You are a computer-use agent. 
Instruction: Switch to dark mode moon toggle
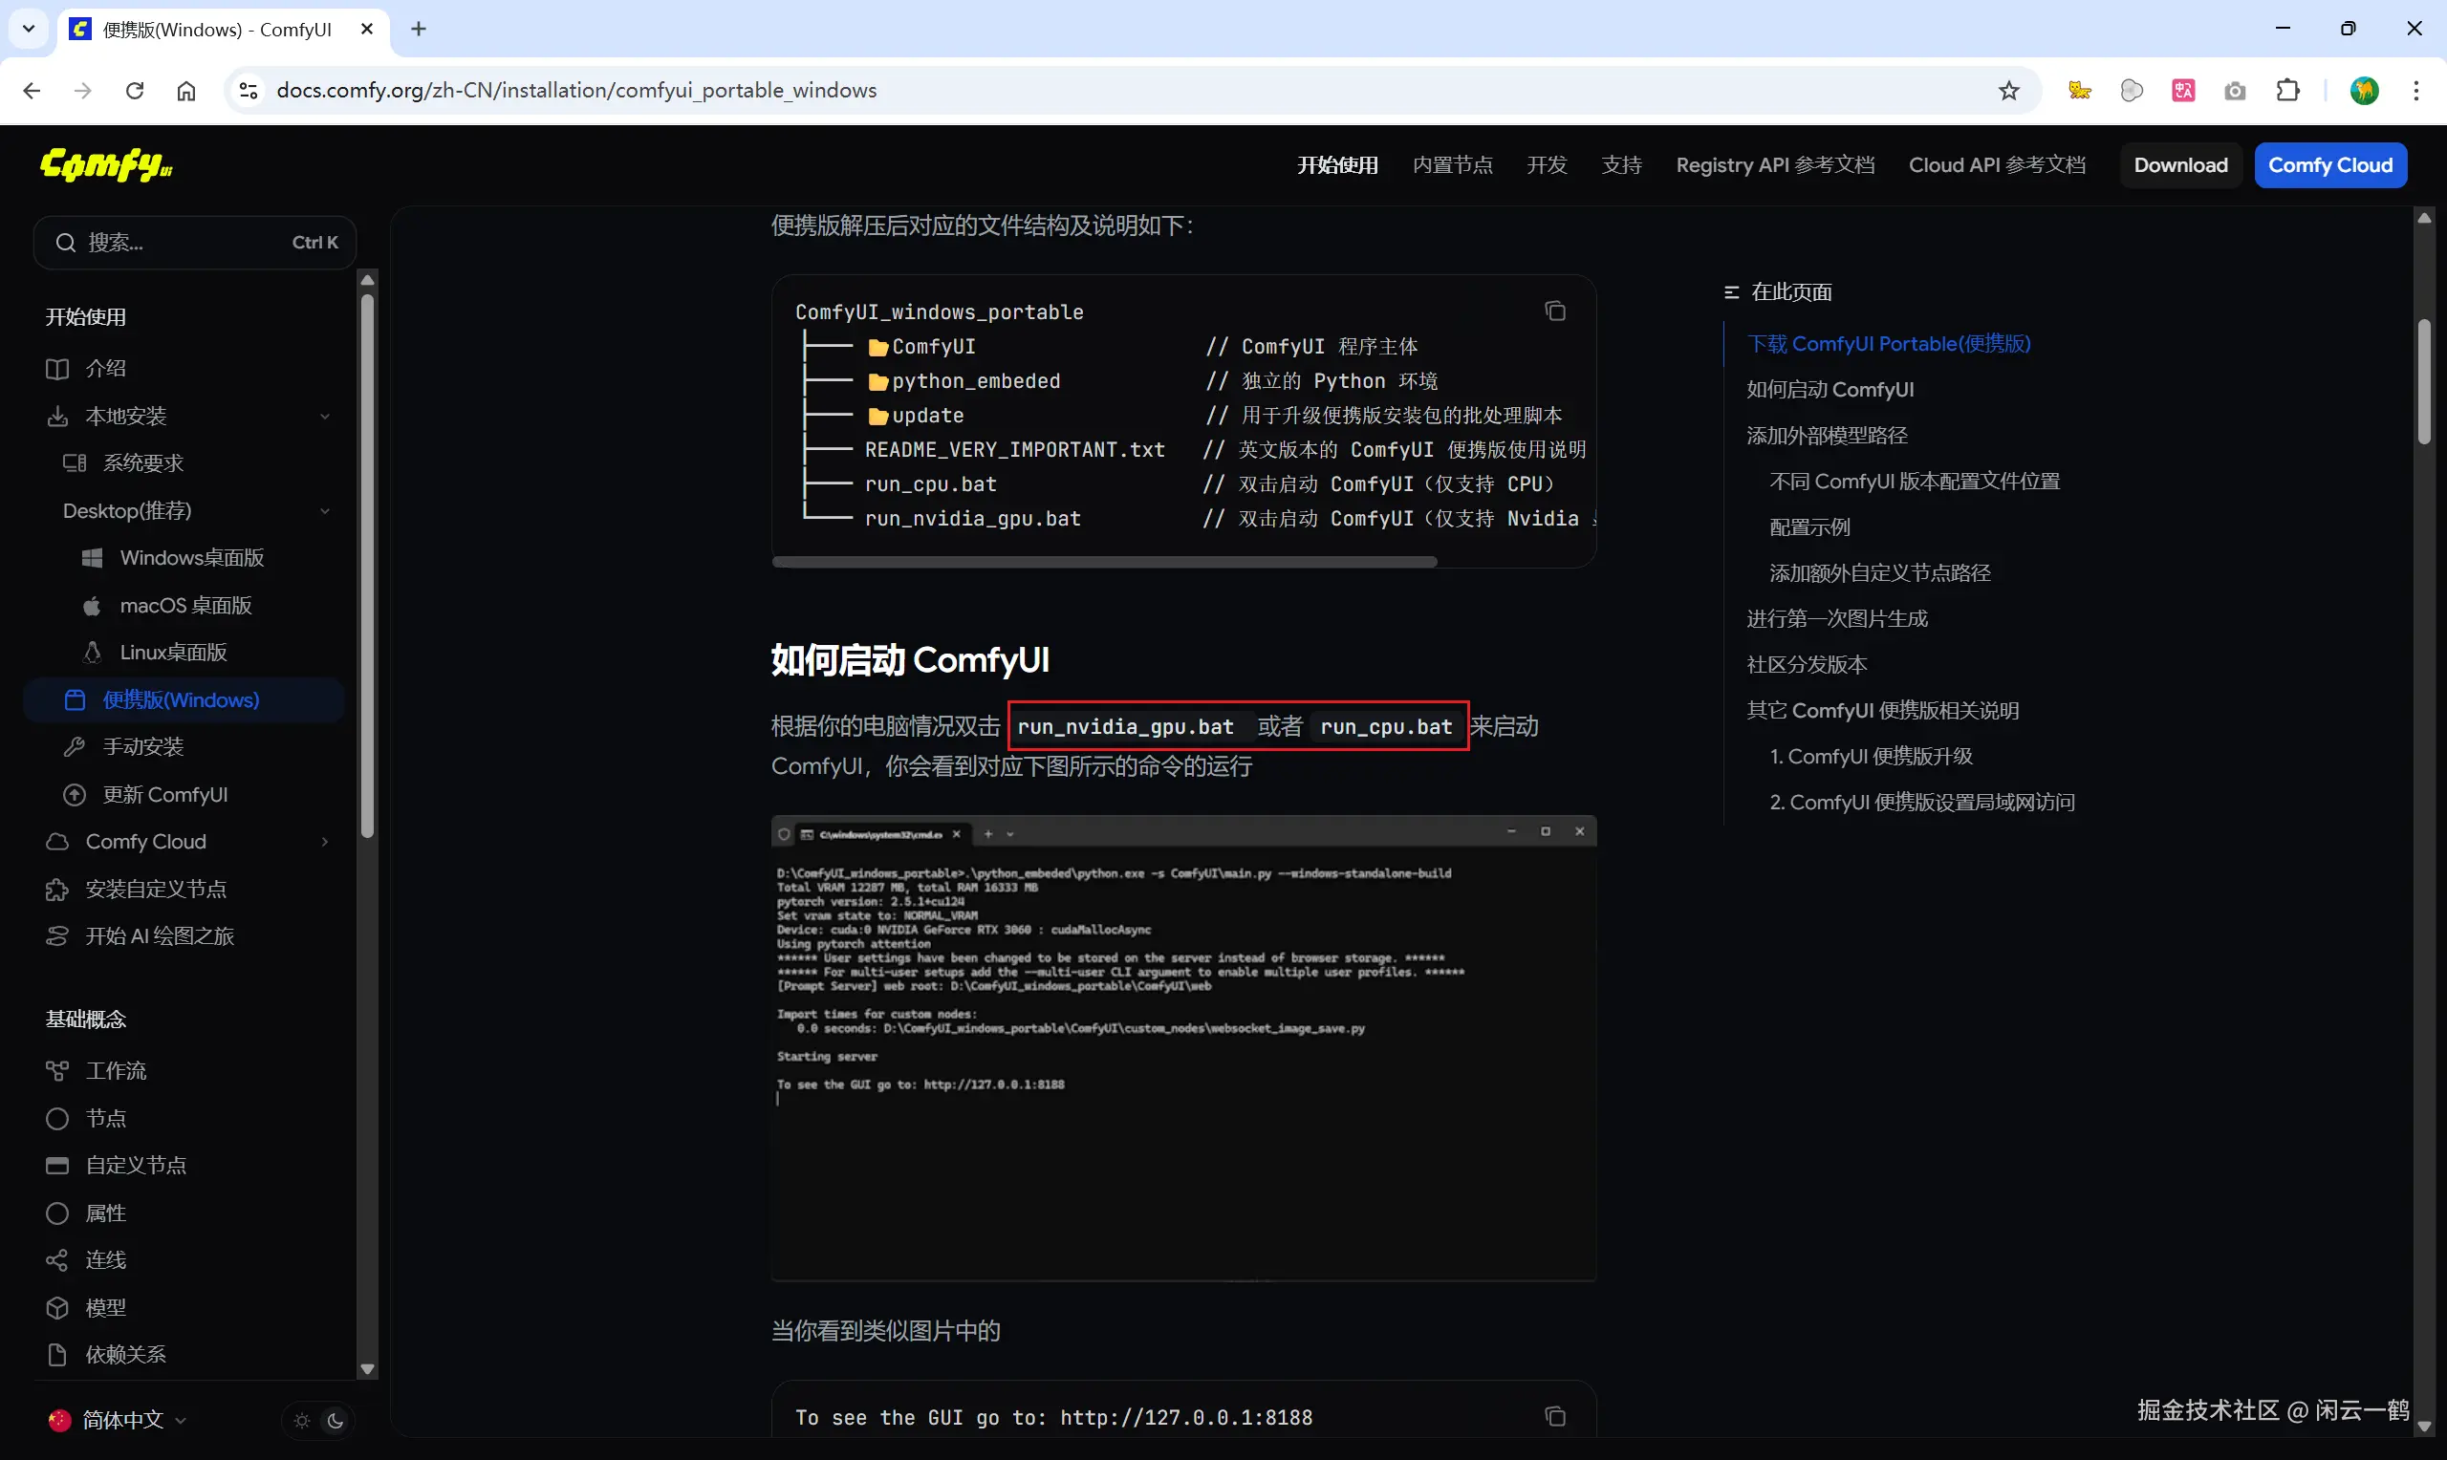coord(336,1420)
